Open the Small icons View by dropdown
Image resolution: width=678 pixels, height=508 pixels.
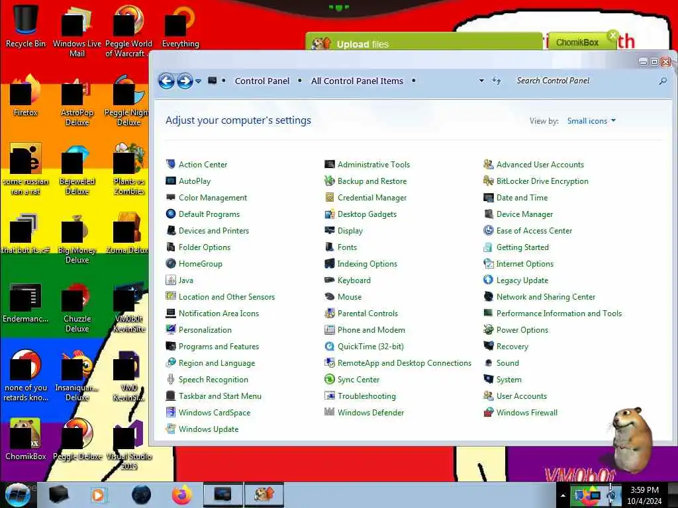click(x=591, y=121)
